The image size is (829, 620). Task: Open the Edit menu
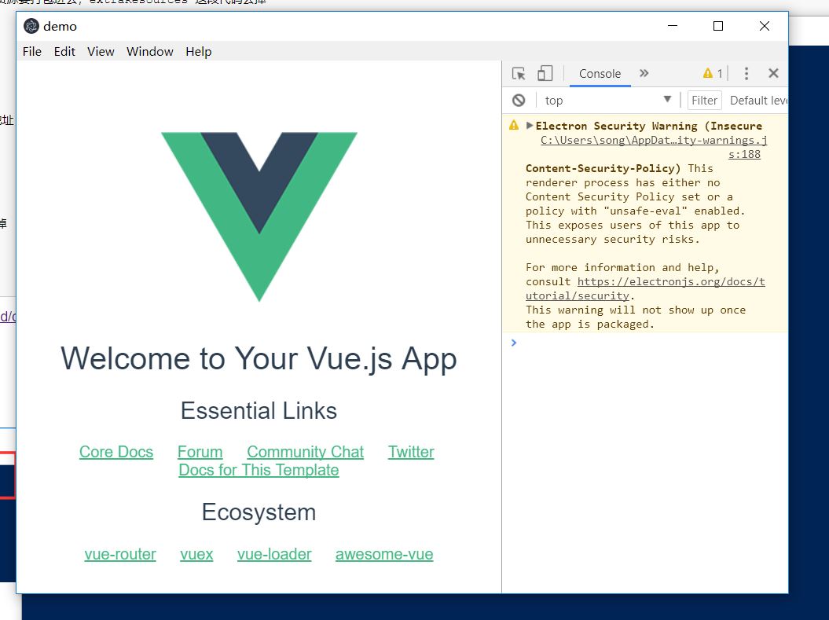[64, 51]
